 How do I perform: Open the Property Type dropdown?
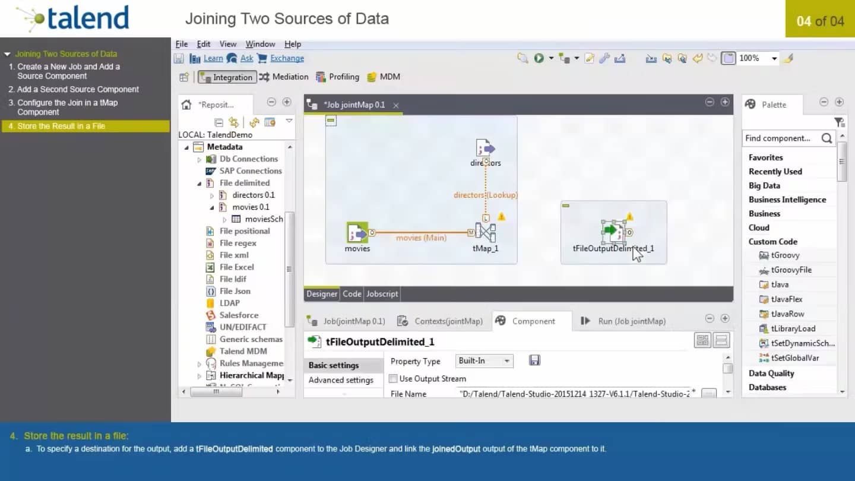click(x=506, y=361)
